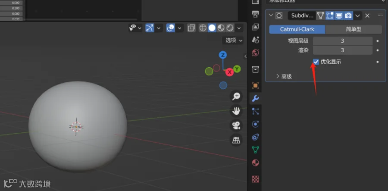Toggle modifier edit mode display icon
The width and height of the screenshot is (388, 191).
(x=330, y=16)
